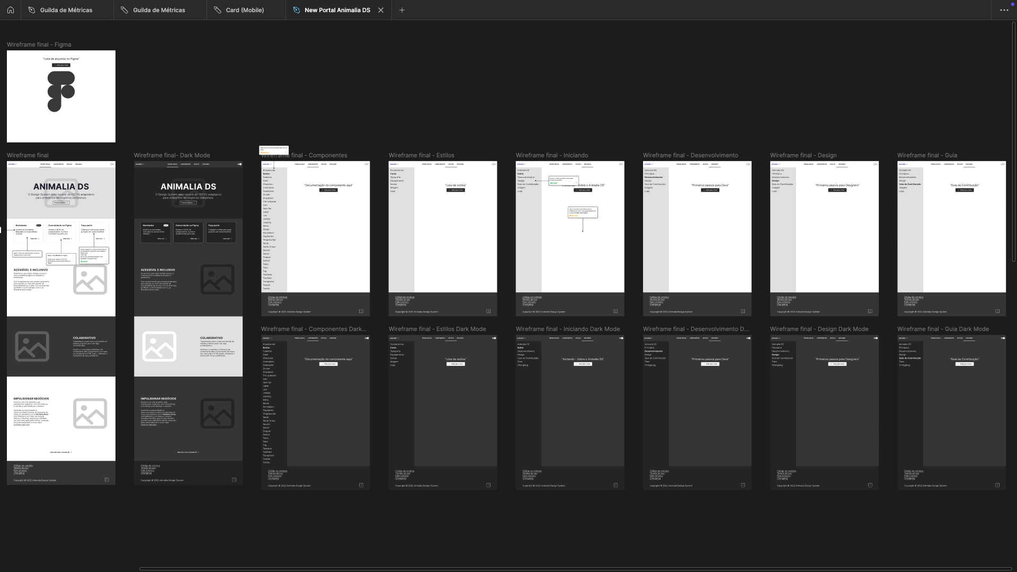Screen dimensions: 1017x572
Task: Click button under Lista de estilos in Estilos frame
Action: tap(456, 190)
